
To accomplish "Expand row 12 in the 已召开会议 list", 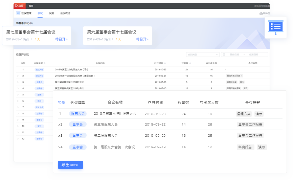I will pos(18,139).
